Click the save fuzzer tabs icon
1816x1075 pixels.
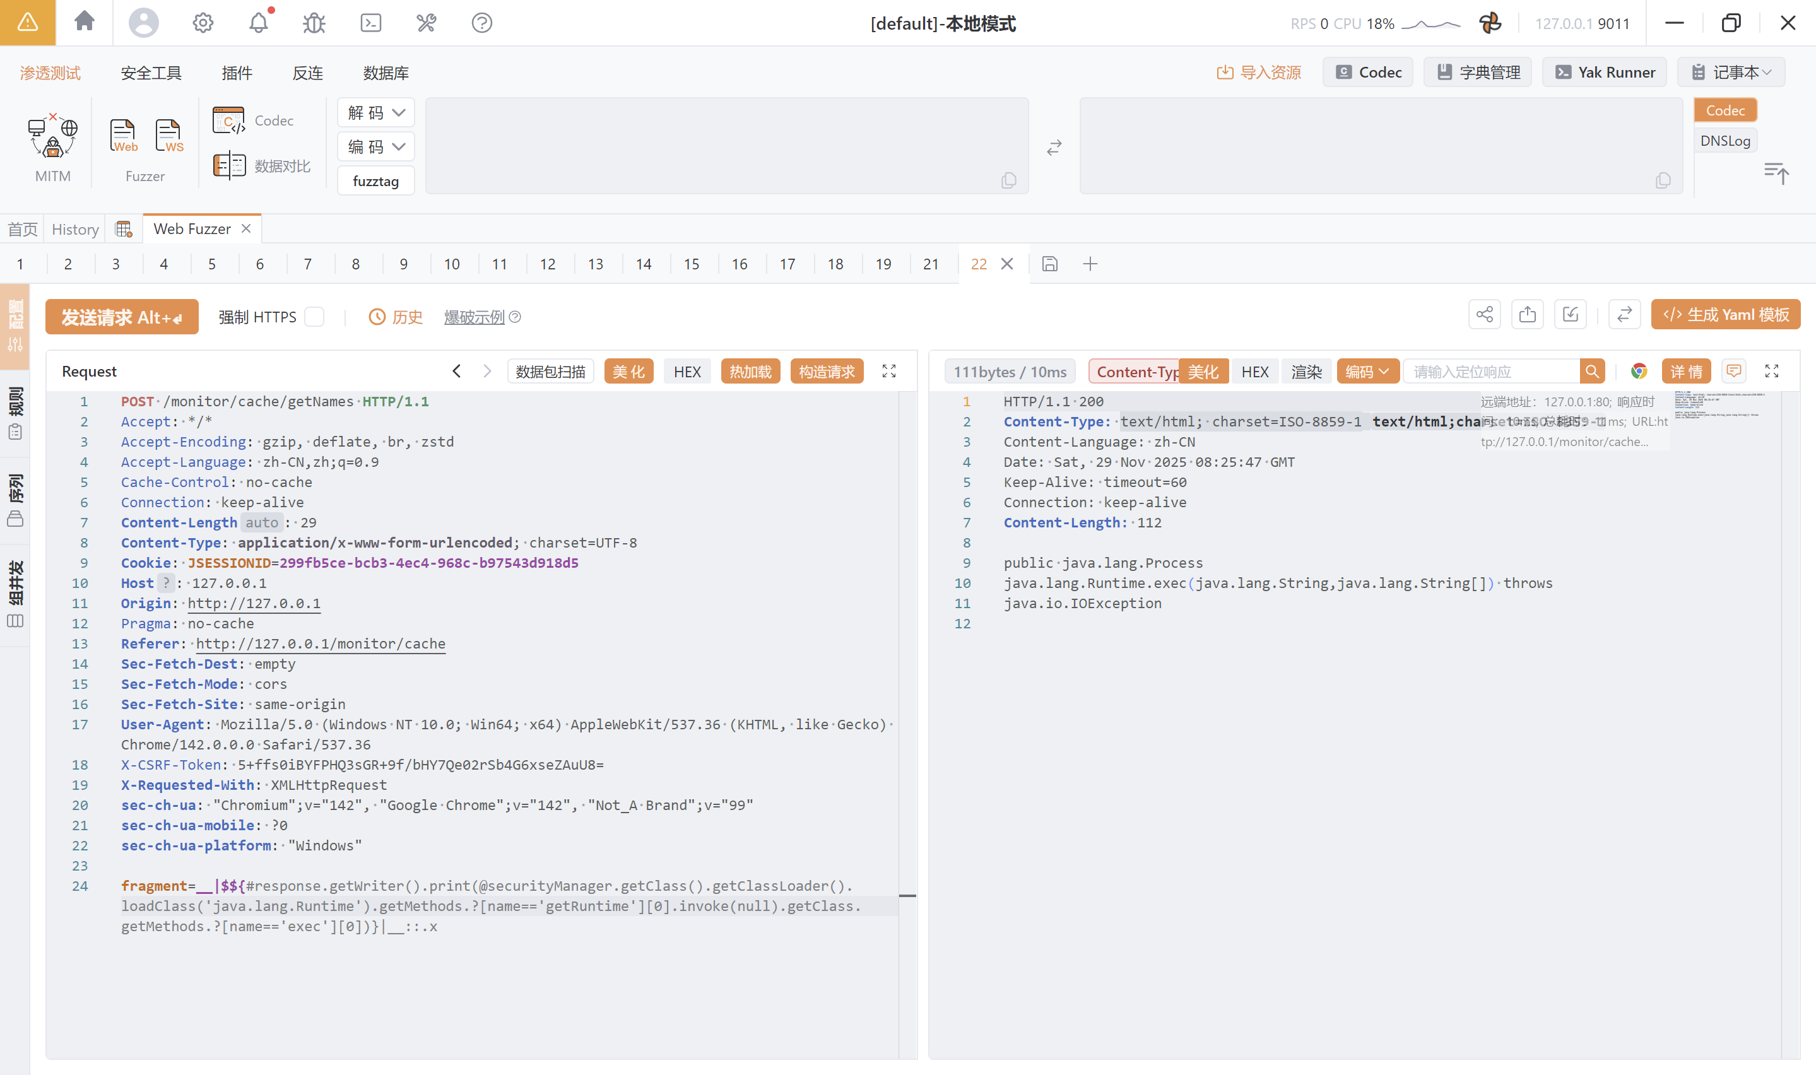1049,264
